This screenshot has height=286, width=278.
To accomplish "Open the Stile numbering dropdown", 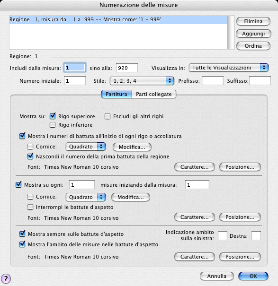I will pyautogui.click(x=142, y=81).
